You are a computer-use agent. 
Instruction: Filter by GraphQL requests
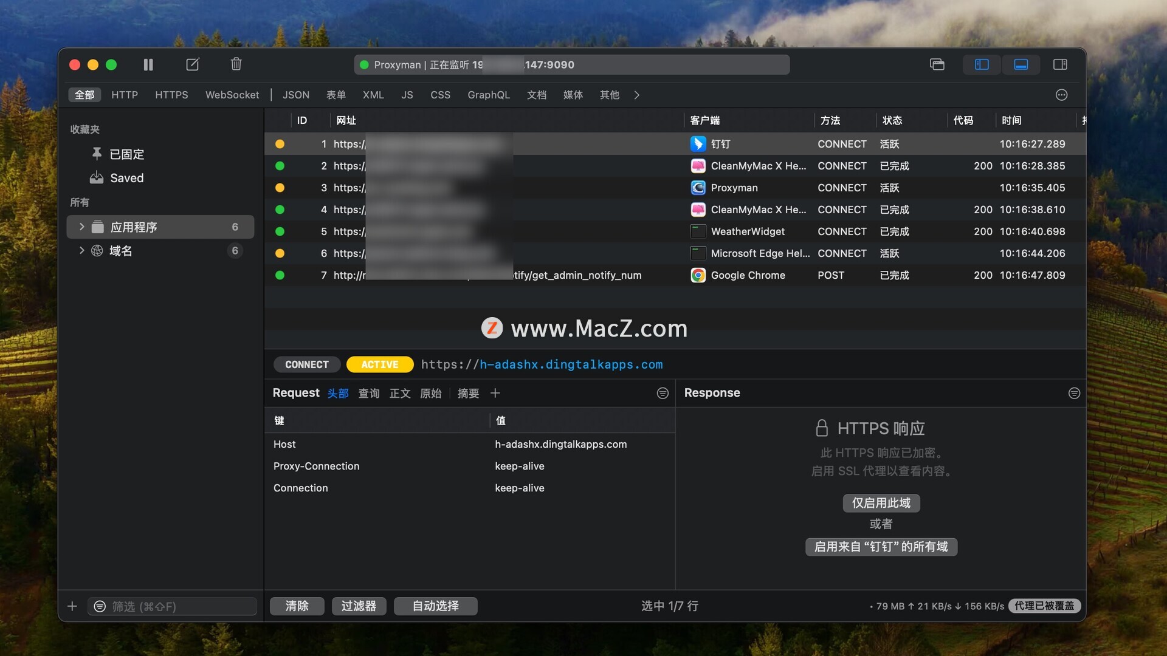click(489, 95)
